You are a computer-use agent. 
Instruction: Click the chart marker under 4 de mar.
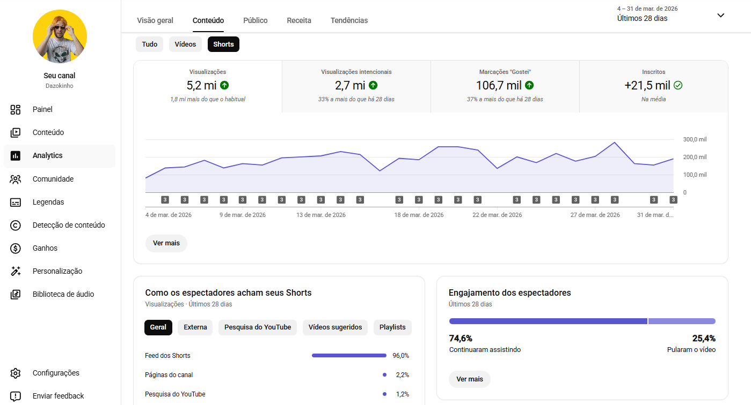click(165, 200)
